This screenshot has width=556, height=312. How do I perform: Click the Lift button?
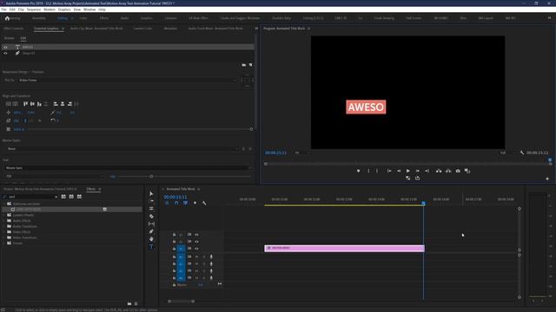[x=439, y=171]
